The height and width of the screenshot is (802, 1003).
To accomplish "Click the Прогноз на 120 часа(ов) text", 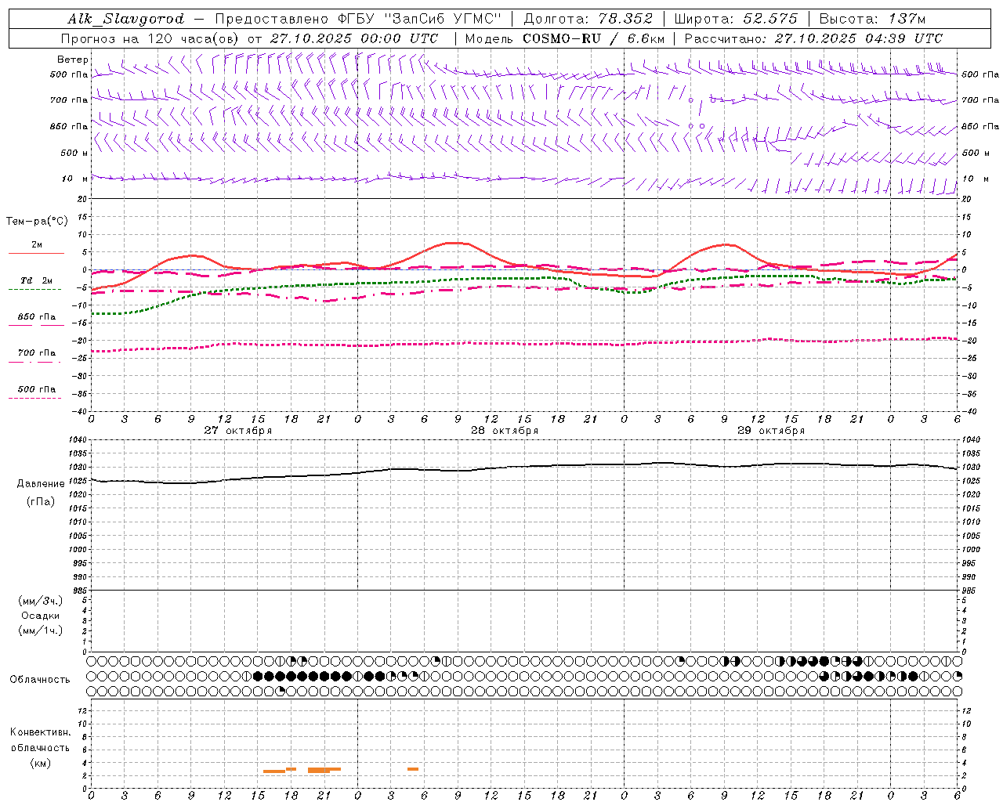I will click(x=151, y=38).
